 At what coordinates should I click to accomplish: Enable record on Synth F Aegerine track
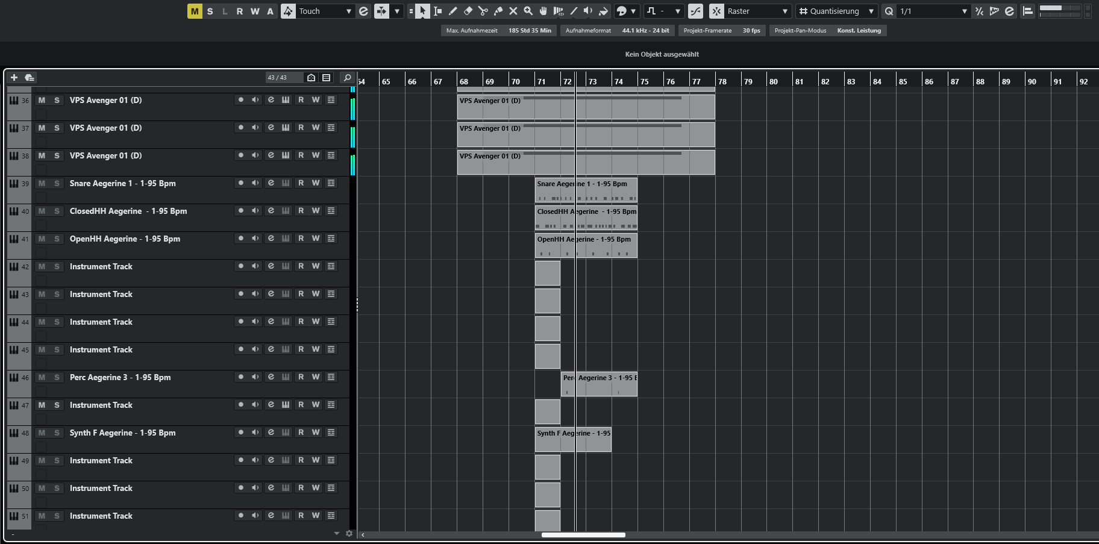tap(240, 433)
